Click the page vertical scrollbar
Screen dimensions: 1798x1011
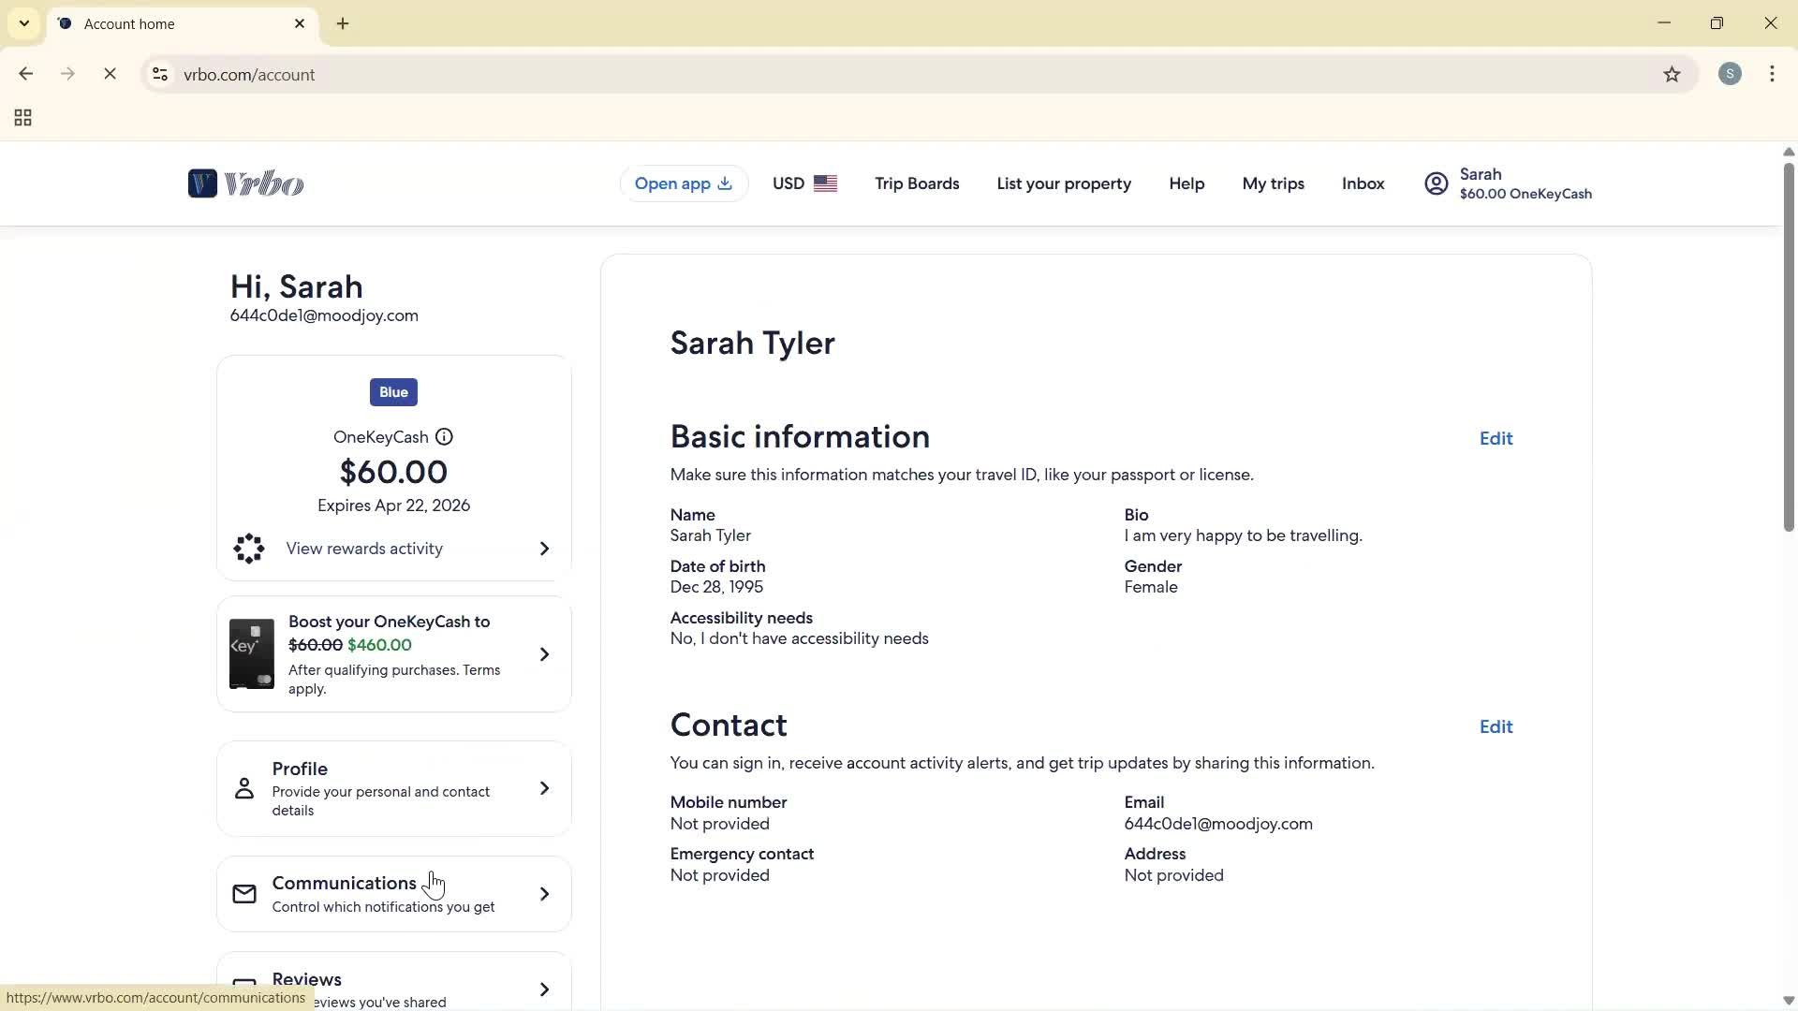tap(1788, 346)
